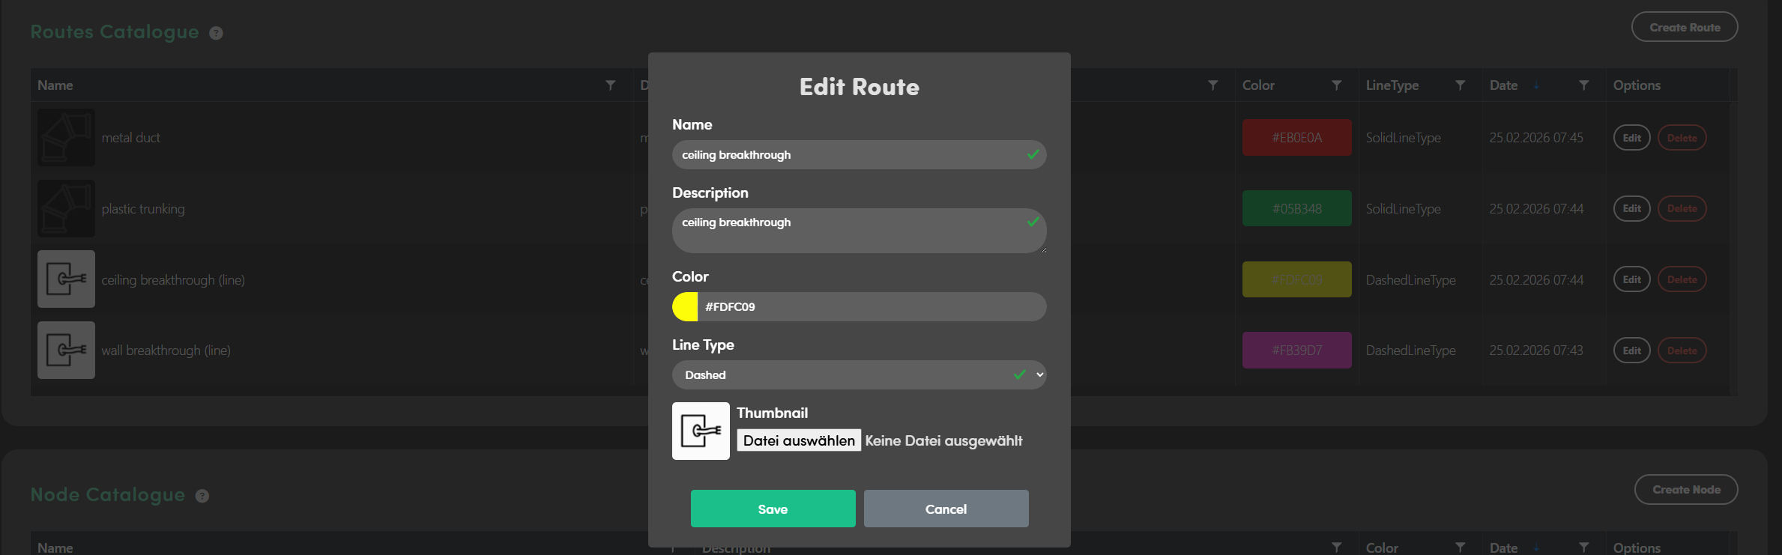Open the Name column filter icon
Viewport: 1782px width, 555px height.
[611, 85]
